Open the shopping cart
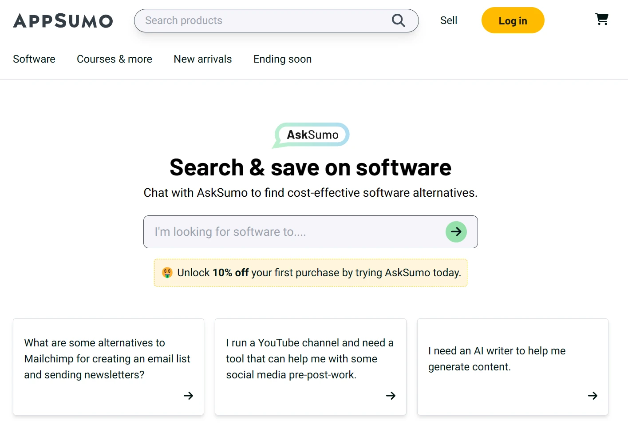The image size is (628, 425). click(x=601, y=19)
